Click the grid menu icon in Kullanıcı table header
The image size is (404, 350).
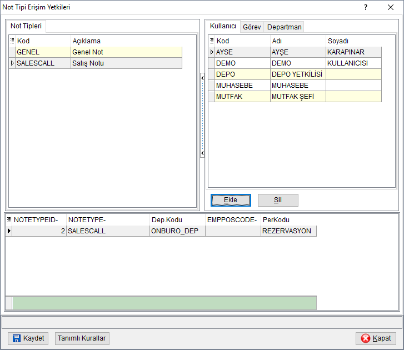pos(212,41)
